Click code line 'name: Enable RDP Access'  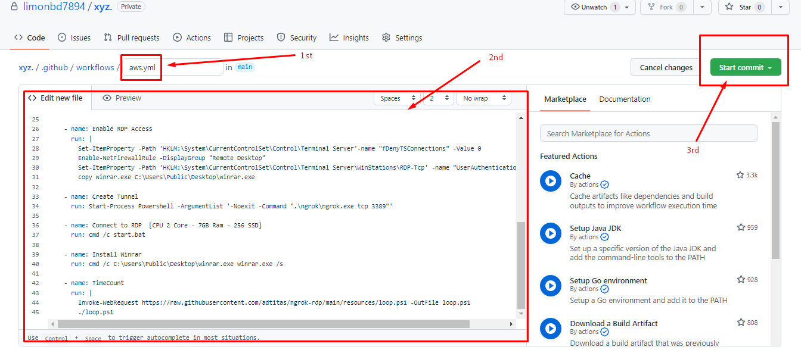pyautogui.click(x=108, y=129)
